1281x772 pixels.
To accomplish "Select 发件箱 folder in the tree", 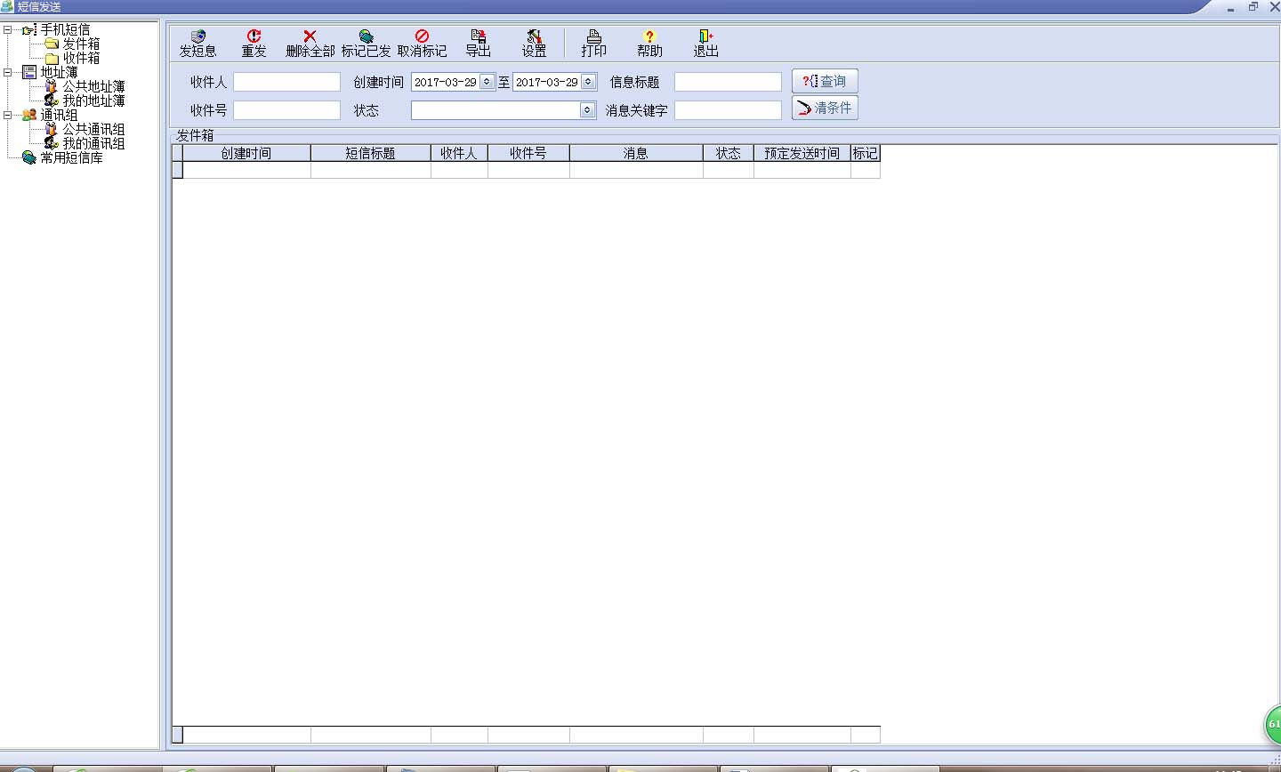I will (x=81, y=44).
